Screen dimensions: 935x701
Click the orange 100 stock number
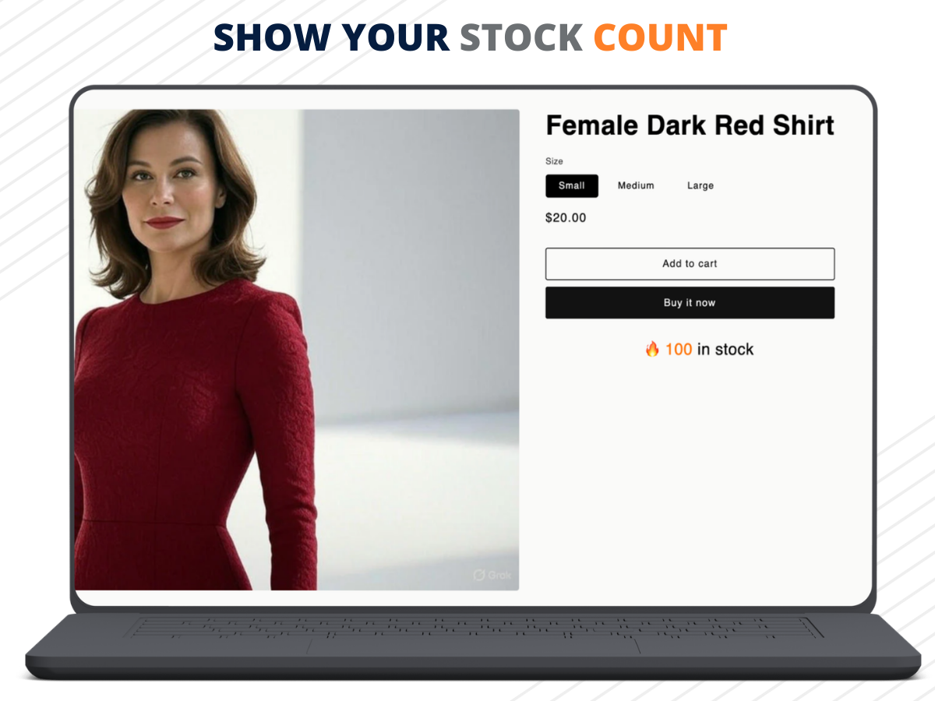coord(678,349)
